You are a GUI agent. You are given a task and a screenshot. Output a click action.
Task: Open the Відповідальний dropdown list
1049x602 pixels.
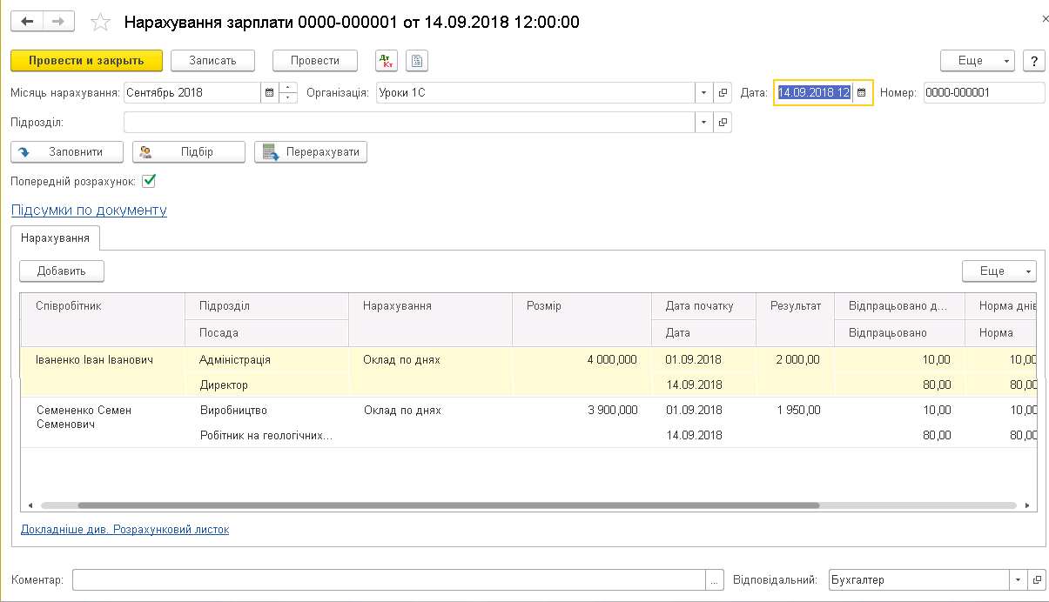pos(1018,579)
